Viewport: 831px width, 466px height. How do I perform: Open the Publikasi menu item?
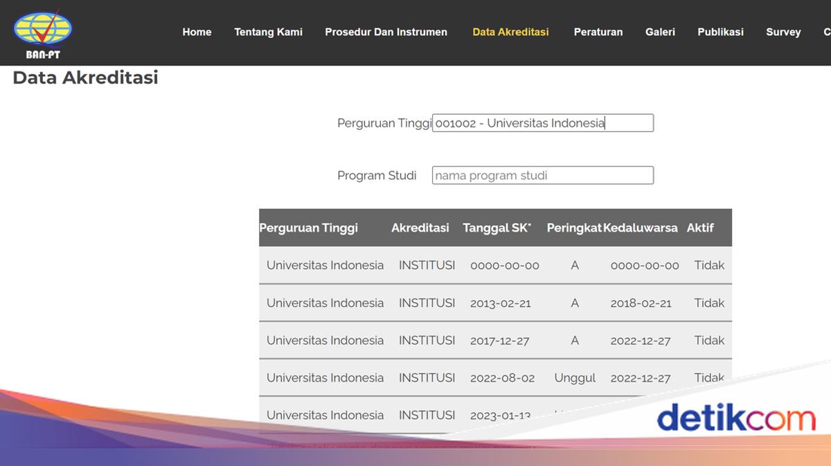click(720, 32)
